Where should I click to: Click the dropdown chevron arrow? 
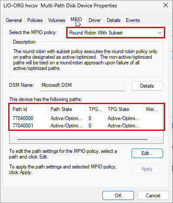[x=160, y=33]
